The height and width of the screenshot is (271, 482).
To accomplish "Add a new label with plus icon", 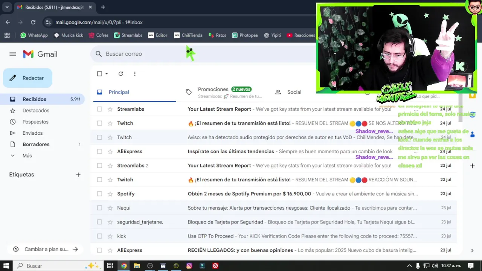I will pos(78,175).
